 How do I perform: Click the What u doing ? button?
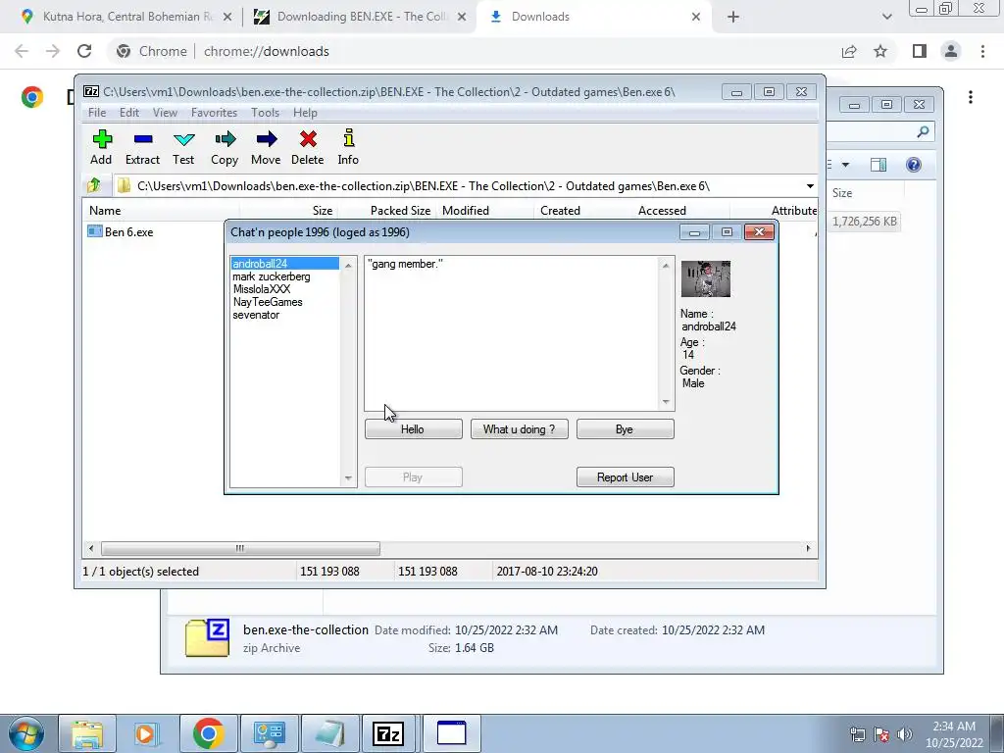pyautogui.click(x=520, y=429)
